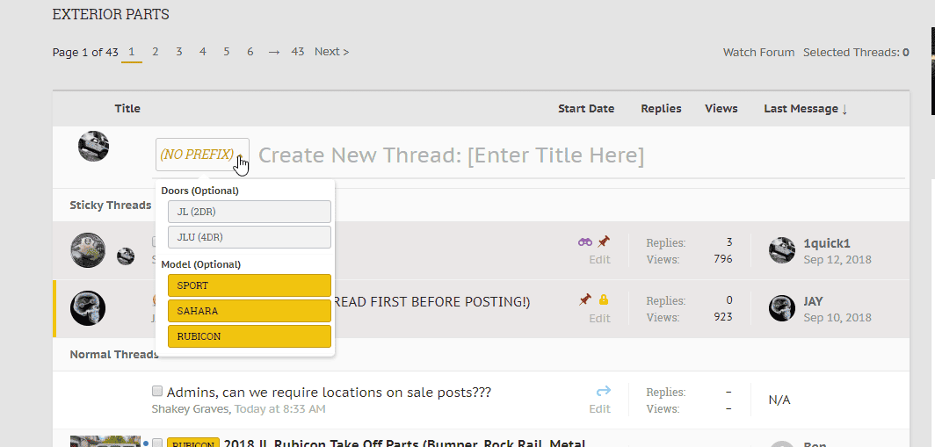Choose the SAHARA model prefix
Image resolution: width=935 pixels, height=447 pixels.
(x=250, y=311)
